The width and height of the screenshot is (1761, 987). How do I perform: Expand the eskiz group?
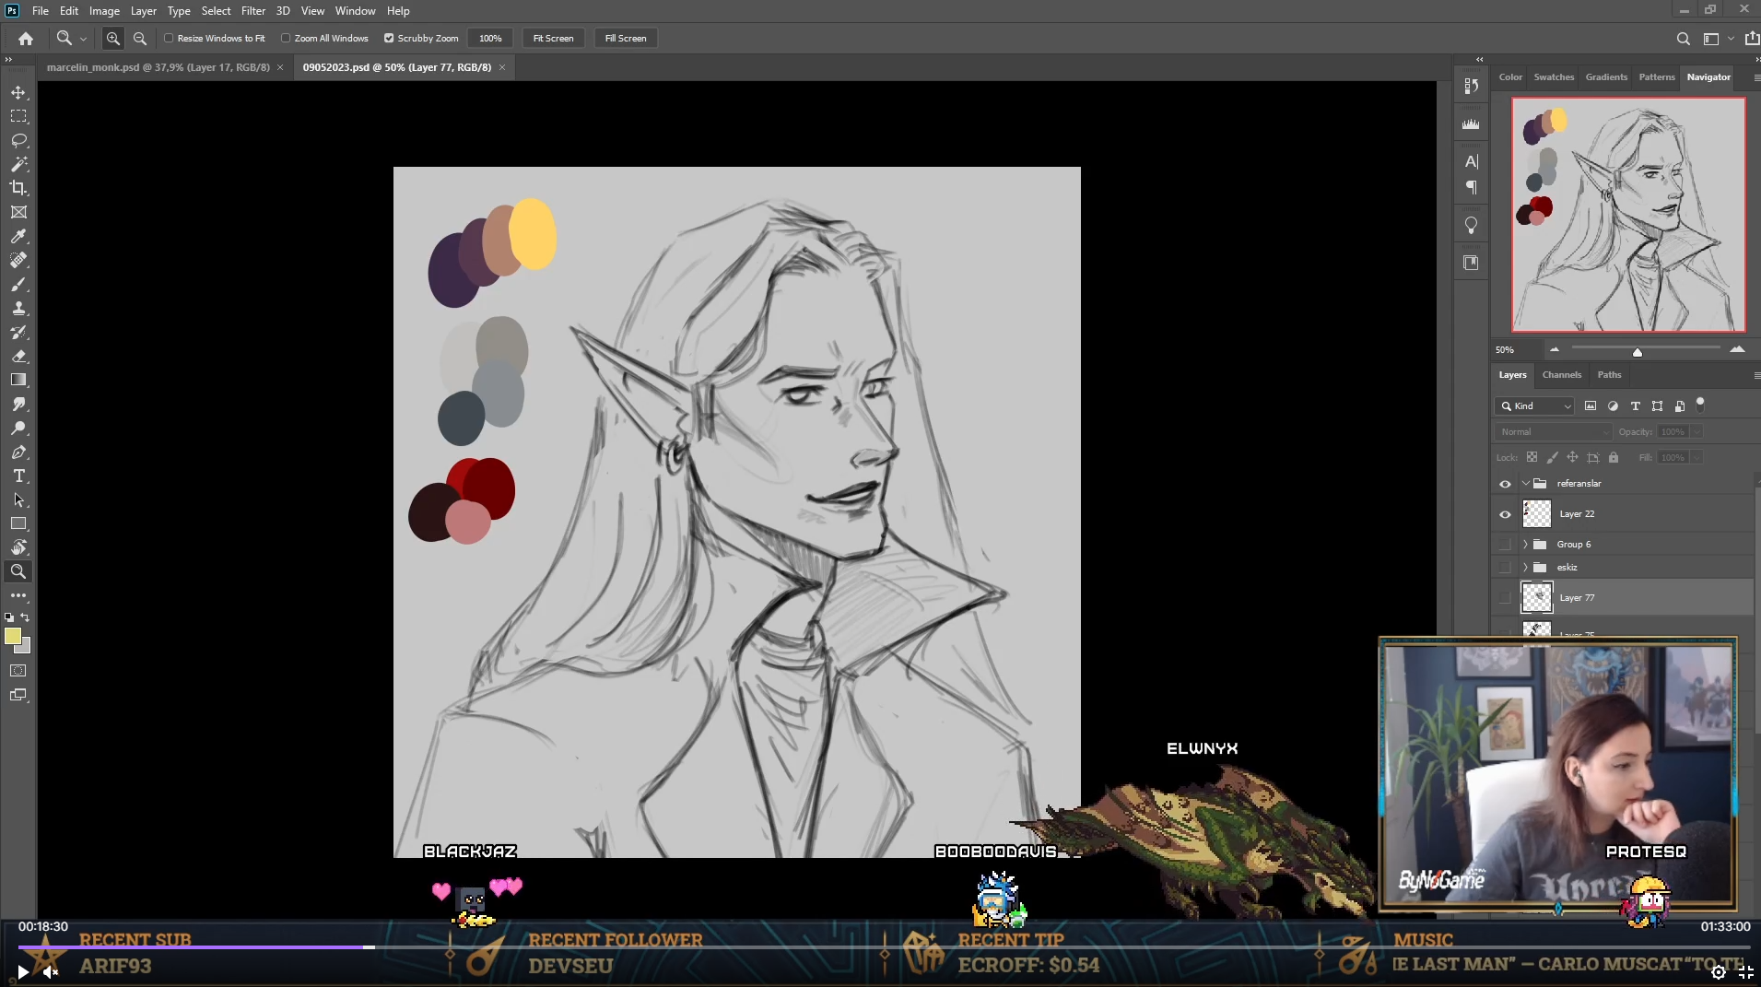point(1525,568)
